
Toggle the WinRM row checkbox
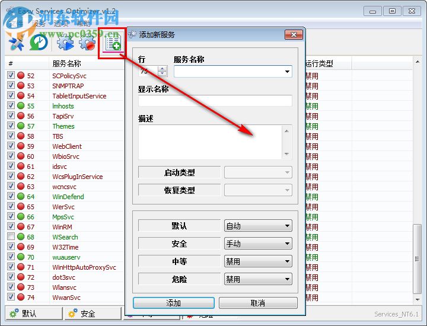click(x=11, y=226)
